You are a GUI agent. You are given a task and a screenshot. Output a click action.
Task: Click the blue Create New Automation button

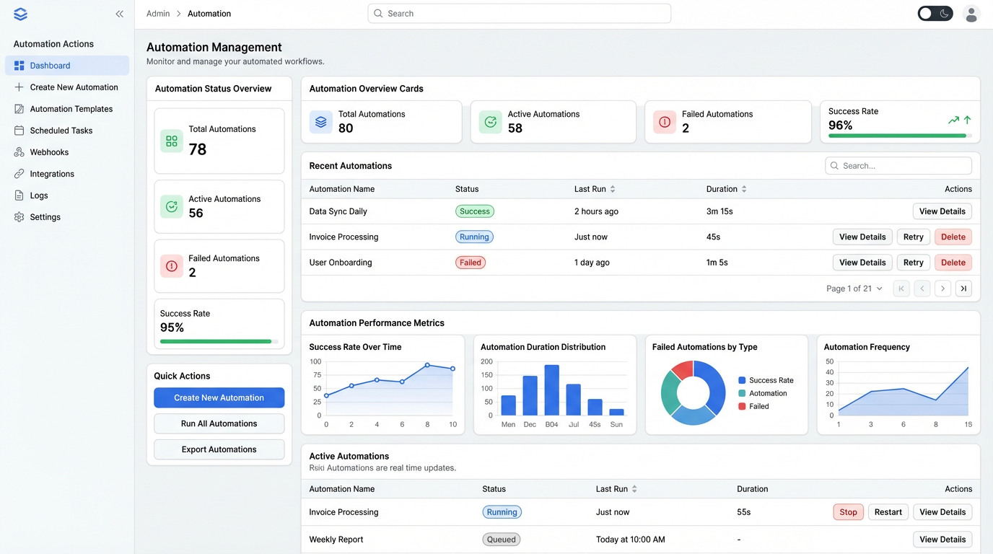(x=219, y=397)
